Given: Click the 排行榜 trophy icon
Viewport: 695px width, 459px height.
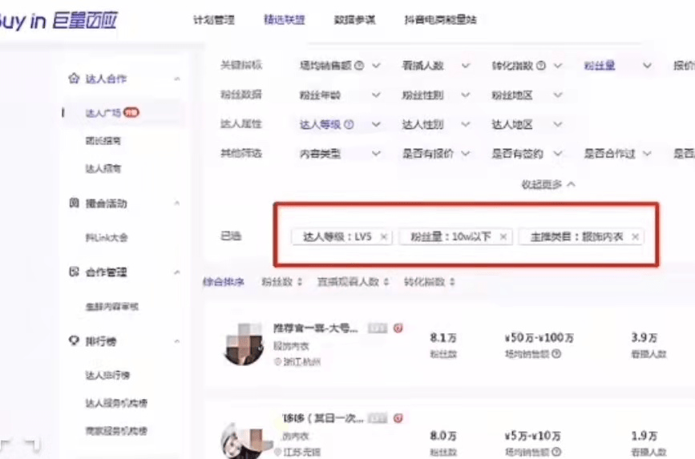Looking at the screenshot, I should [74, 340].
